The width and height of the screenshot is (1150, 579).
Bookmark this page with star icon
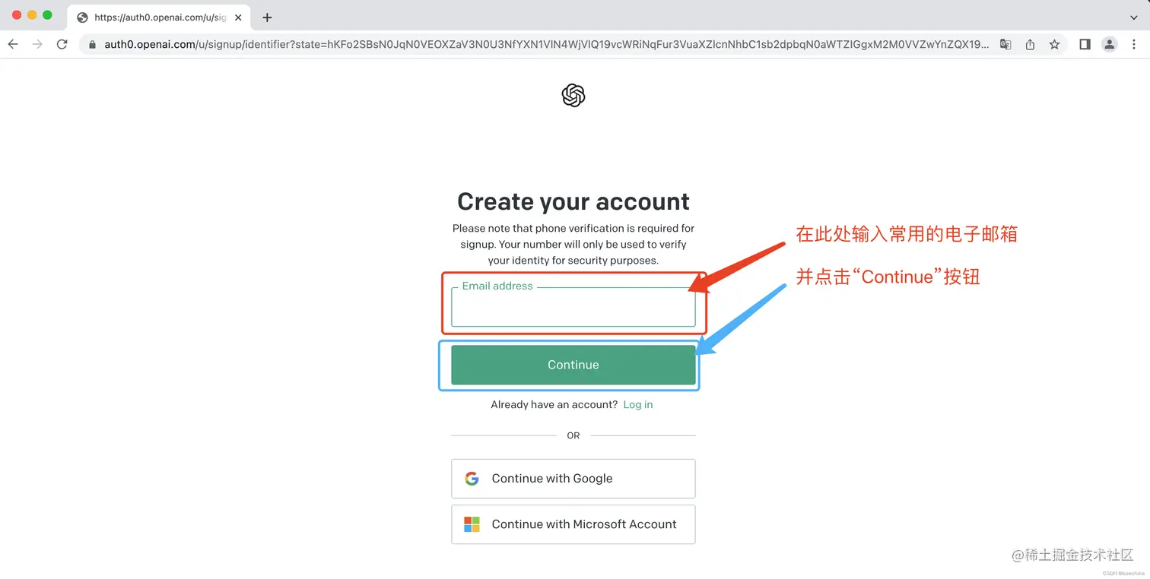coord(1054,45)
